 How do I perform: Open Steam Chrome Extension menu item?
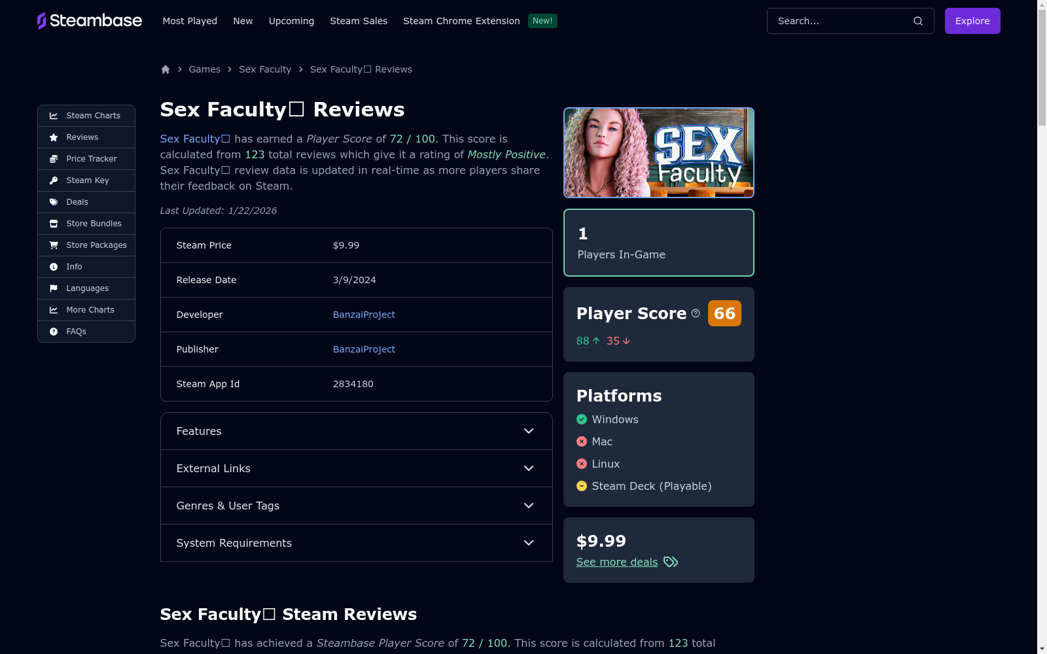coord(461,21)
